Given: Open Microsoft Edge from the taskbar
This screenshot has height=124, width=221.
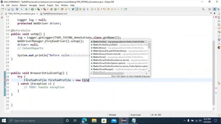Looking at the screenshot, I should (x=84, y=121).
